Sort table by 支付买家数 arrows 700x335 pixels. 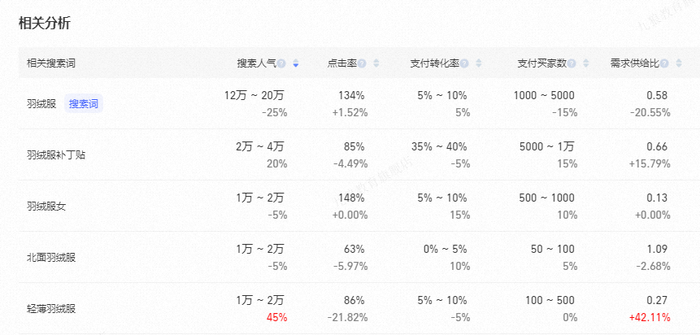tap(585, 63)
